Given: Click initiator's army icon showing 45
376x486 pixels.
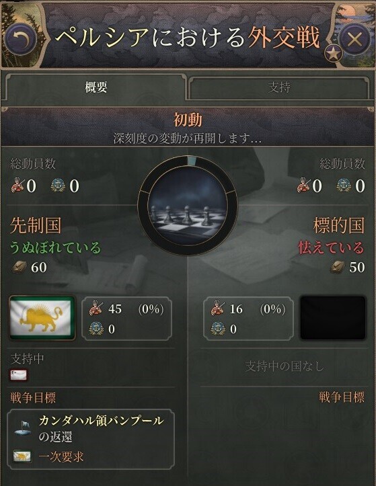Looking at the screenshot, I should [96, 309].
